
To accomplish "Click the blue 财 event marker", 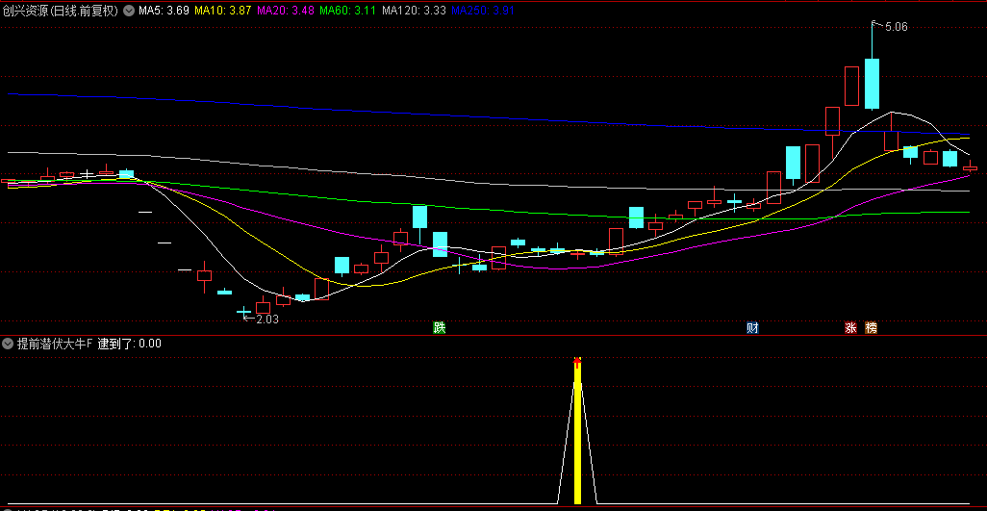I will coord(752,327).
